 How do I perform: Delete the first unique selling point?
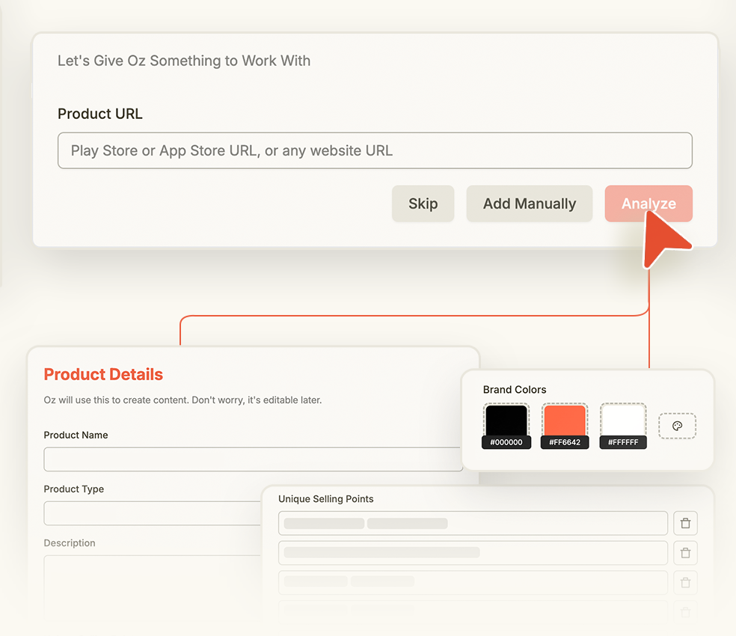(685, 523)
